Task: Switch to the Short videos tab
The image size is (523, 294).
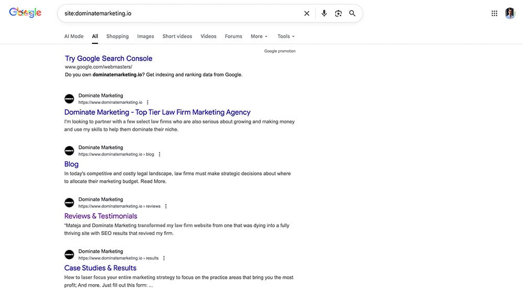Action: click(177, 36)
